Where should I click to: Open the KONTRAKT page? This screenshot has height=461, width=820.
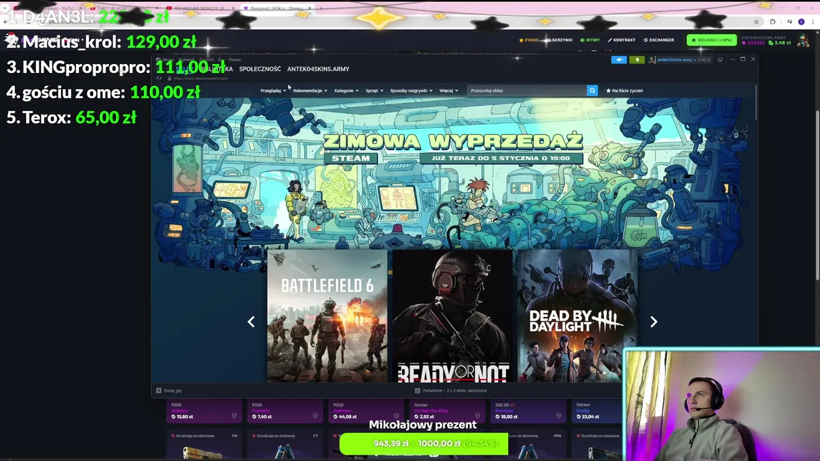pos(621,40)
